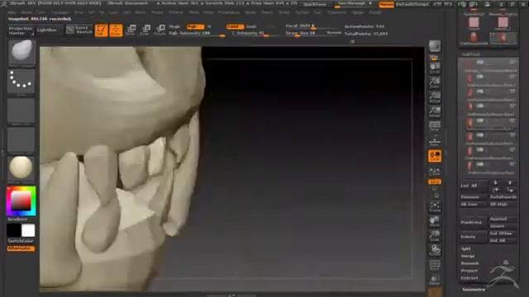Click the Projection Master button

coord(21,31)
